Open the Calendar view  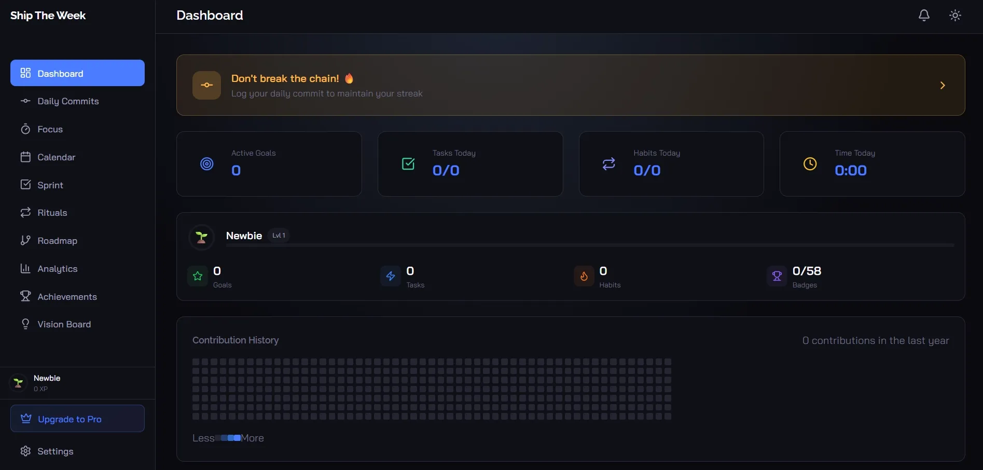pos(57,157)
